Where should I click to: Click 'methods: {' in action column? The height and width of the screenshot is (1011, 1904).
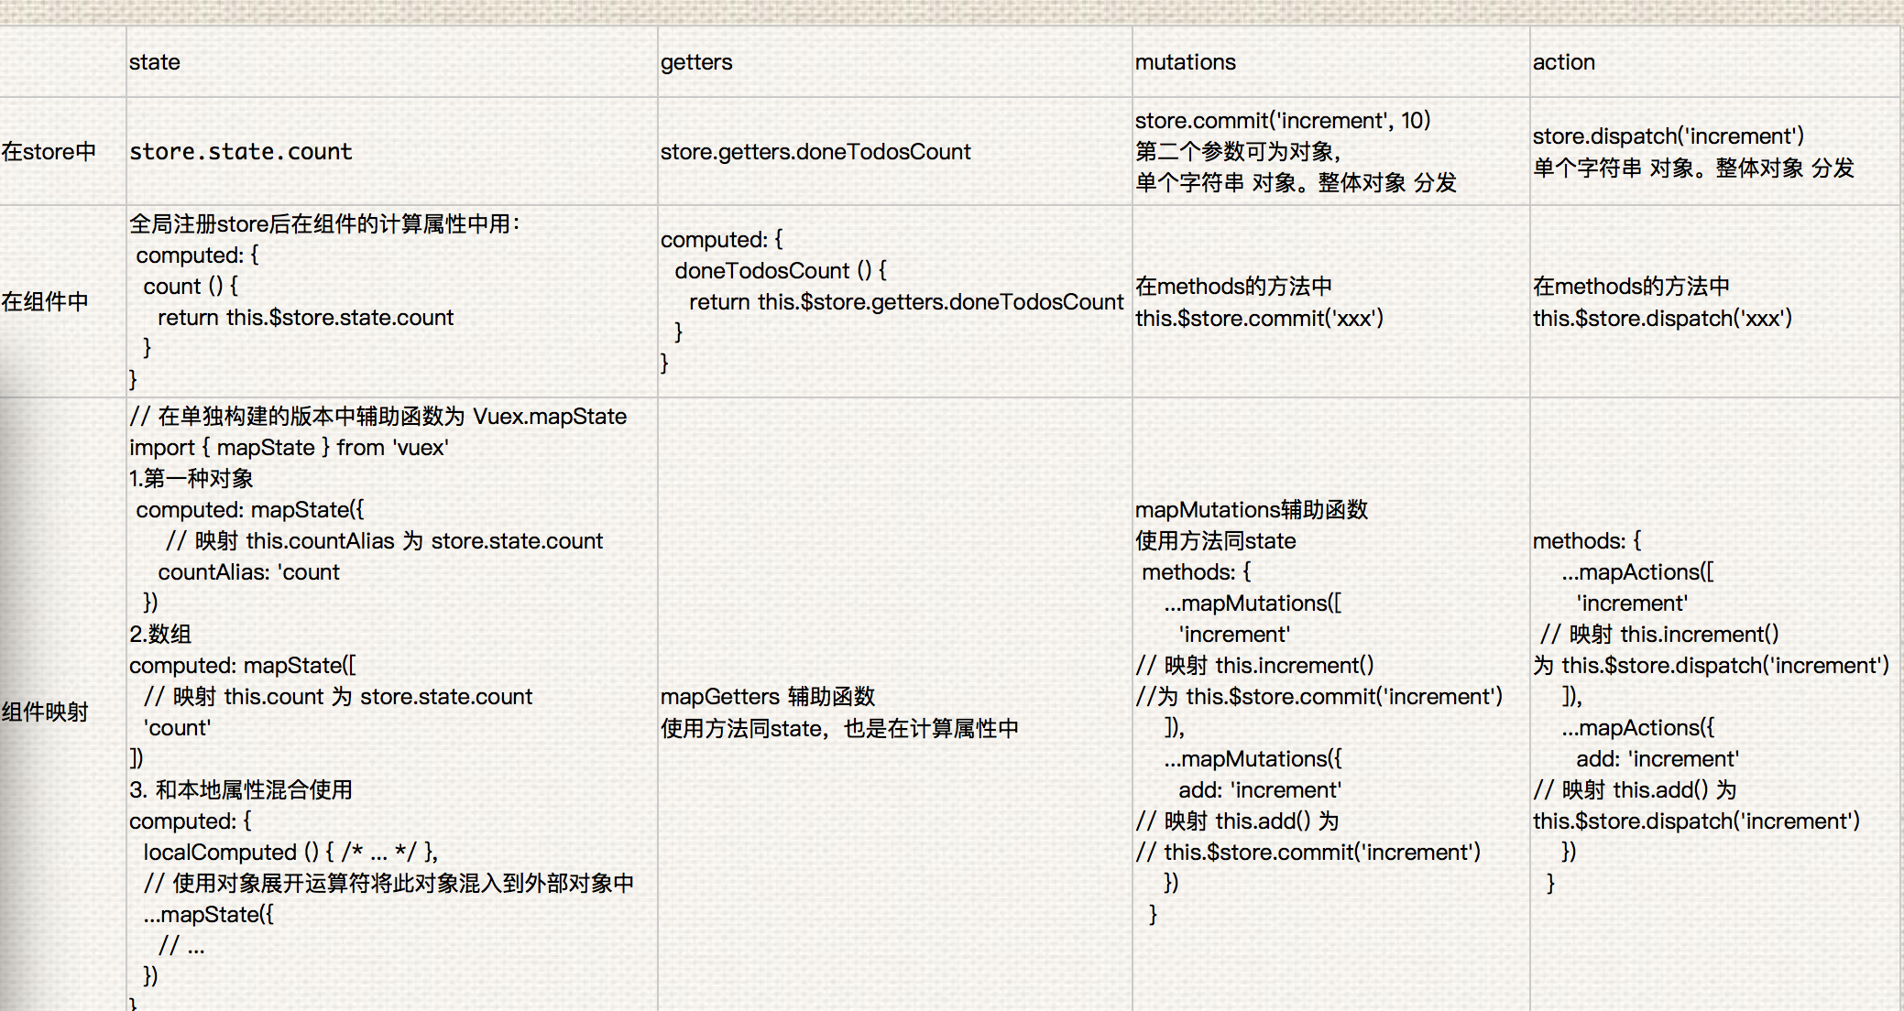point(1587,541)
